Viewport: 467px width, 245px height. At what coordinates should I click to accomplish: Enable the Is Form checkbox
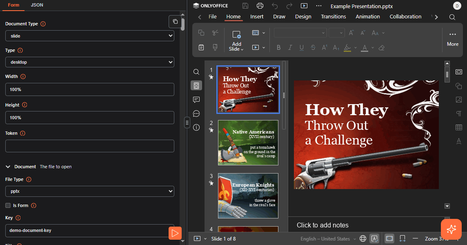click(x=8, y=205)
